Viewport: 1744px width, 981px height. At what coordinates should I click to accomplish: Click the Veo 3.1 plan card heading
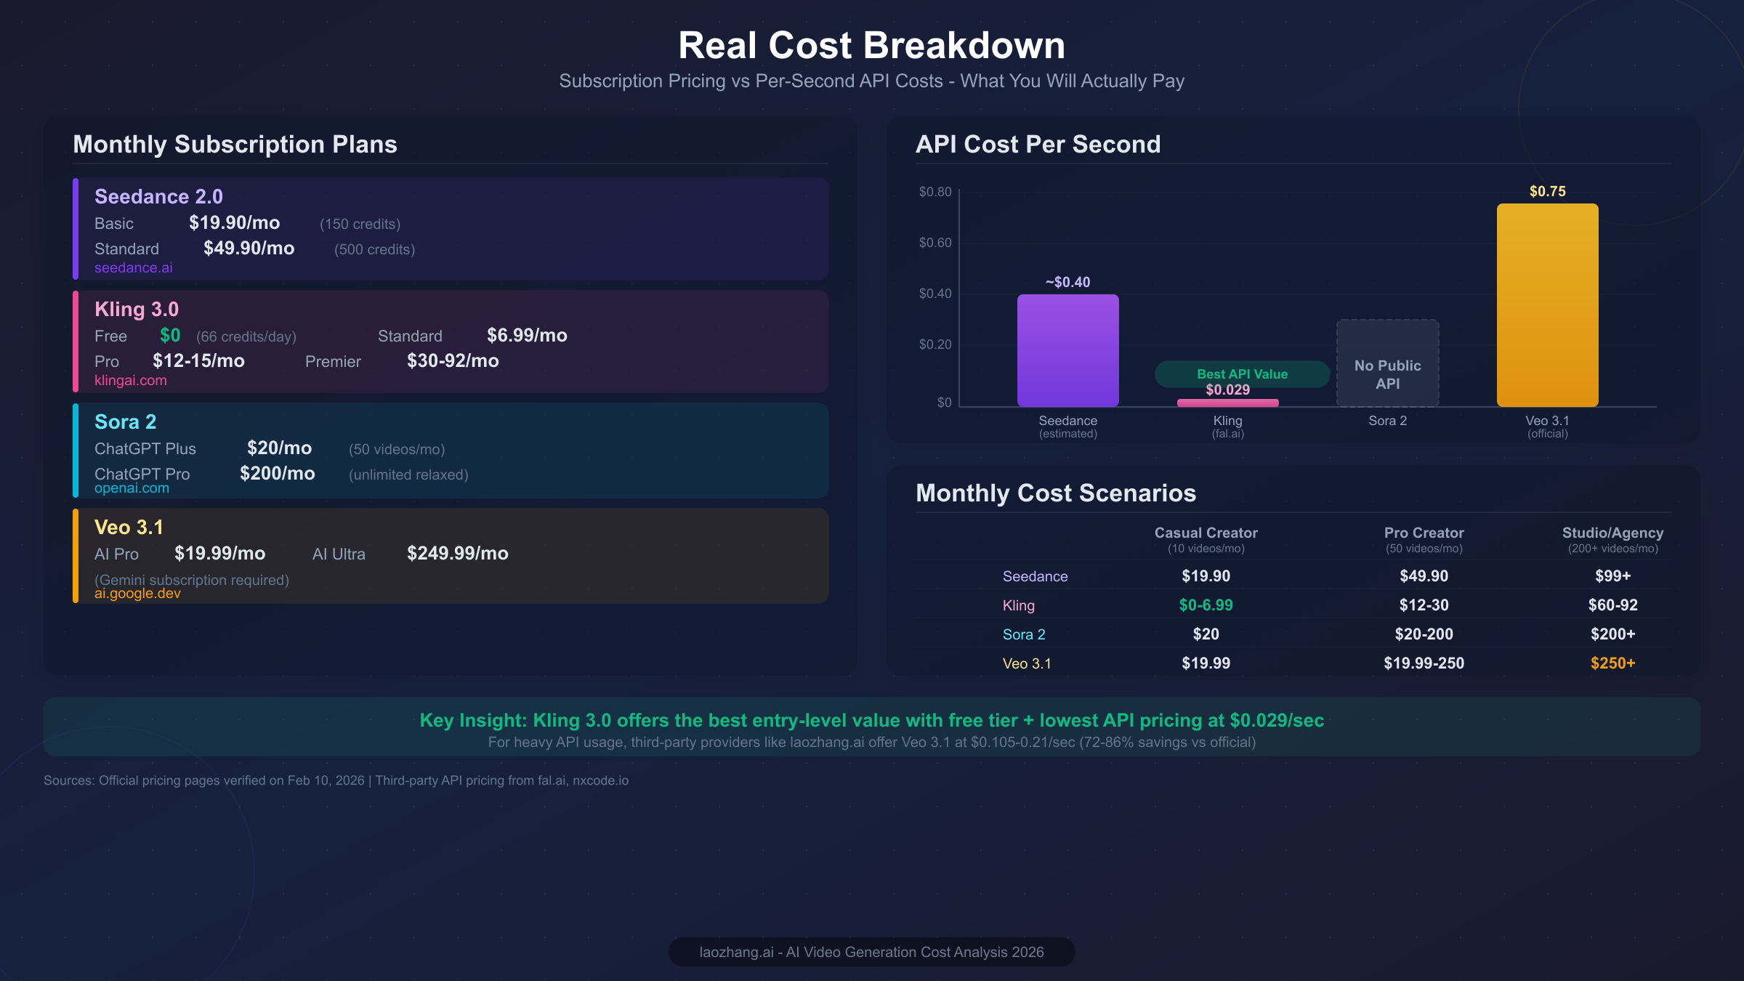tap(128, 527)
